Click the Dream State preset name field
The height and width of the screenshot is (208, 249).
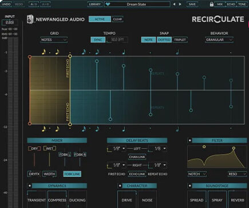click(x=137, y=4)
